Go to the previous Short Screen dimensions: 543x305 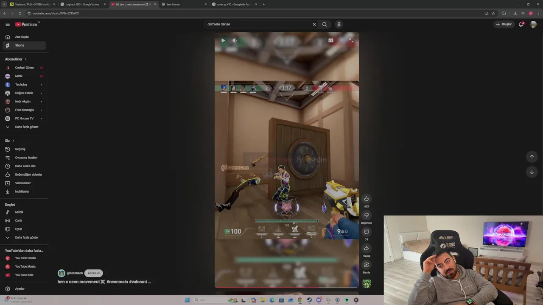(532, 157)
